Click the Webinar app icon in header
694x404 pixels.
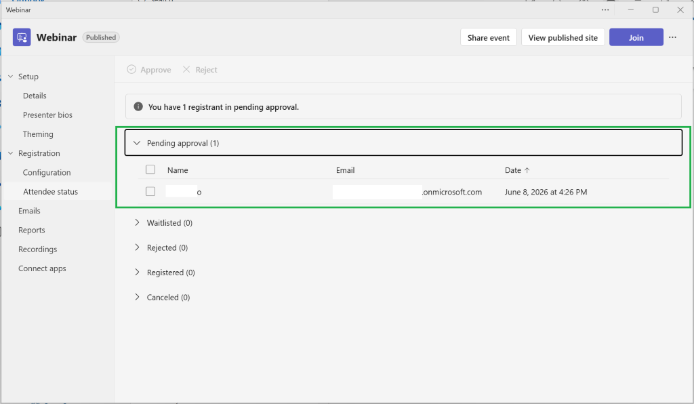[x=22, y=37]
